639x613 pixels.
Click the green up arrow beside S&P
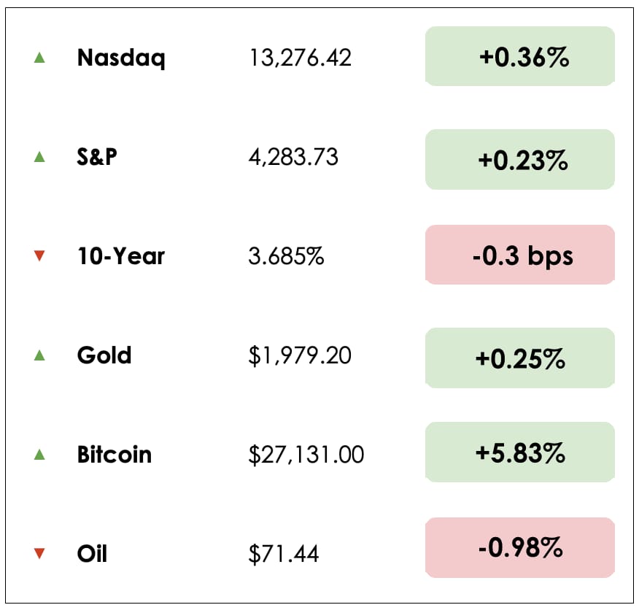coord(39,156)
